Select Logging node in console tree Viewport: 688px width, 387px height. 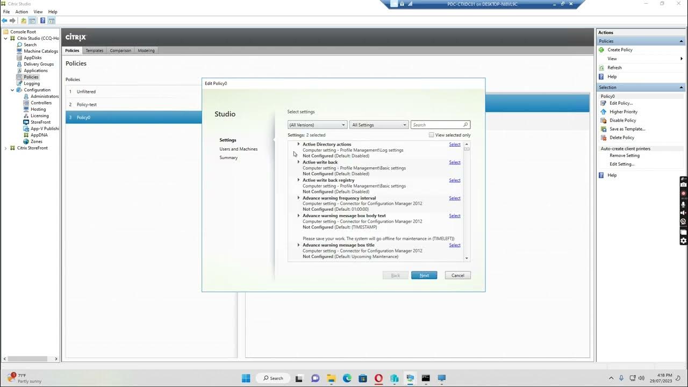pyautogui.click(x=32, y=83)
